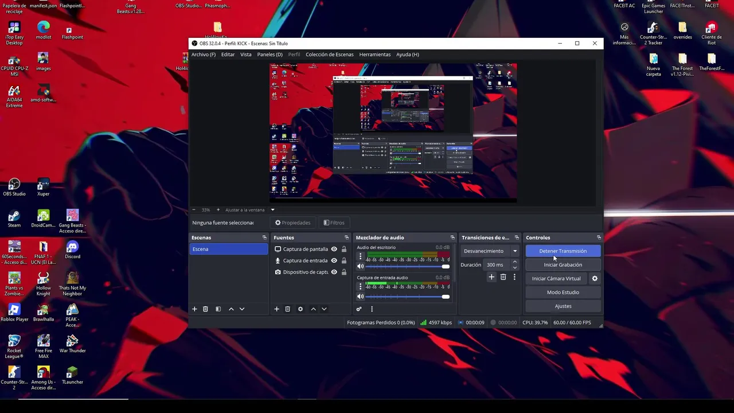Adjust Audio del escritorio volume slider

[x=407, y=266]
